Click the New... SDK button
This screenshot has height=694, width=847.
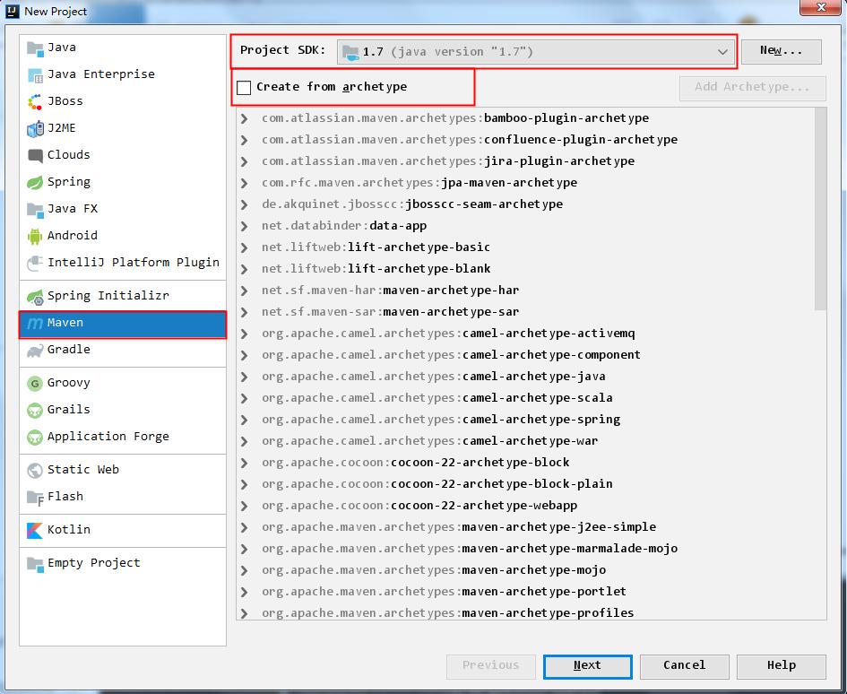coord(781,51)
